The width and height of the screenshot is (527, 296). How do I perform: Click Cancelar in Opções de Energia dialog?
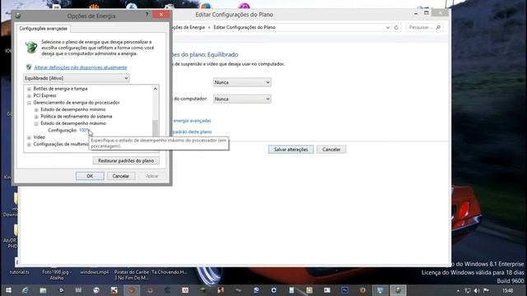coord(121,176)
